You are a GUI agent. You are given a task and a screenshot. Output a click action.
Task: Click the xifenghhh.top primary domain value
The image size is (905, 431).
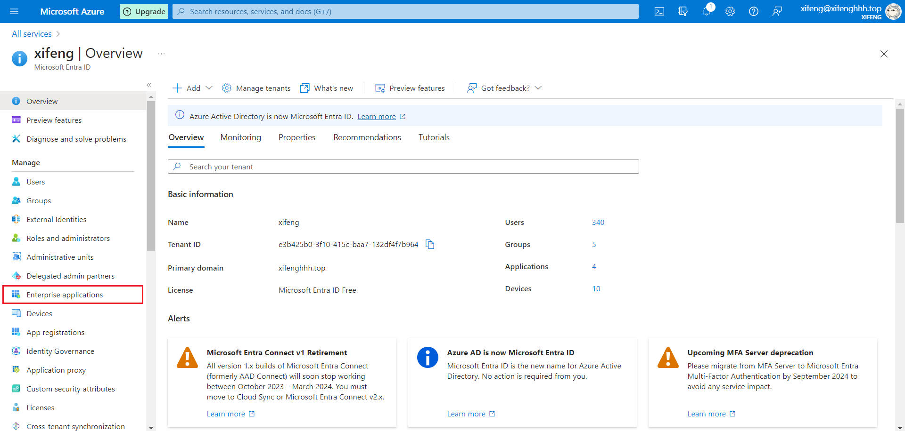click(302, 268)
